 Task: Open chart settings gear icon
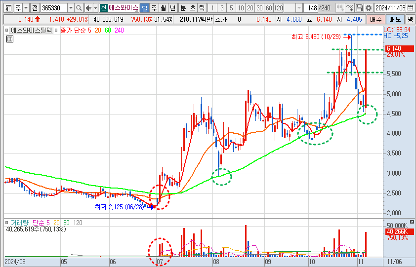[x=369, y=8]
